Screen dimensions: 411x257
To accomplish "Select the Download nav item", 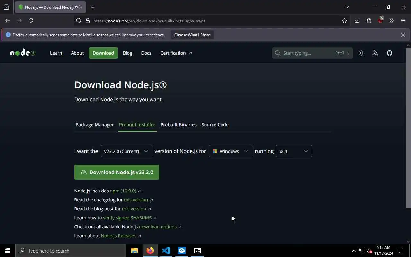I will 103,53.
